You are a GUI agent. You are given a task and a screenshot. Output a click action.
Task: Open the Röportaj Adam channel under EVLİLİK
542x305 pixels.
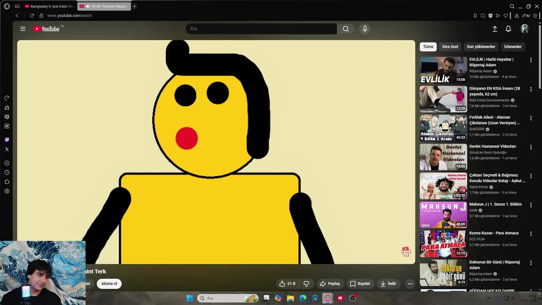[481, 71]
